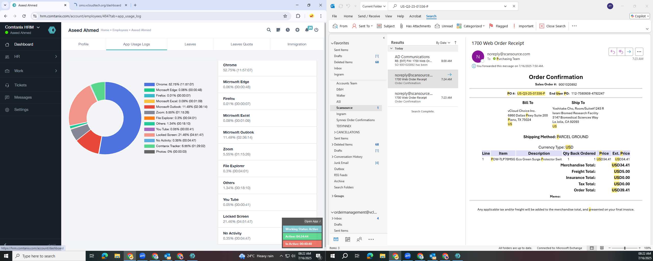Click the Copilot button in Outlook
Viewport: 653px width, 261px height.
point(640,16)
